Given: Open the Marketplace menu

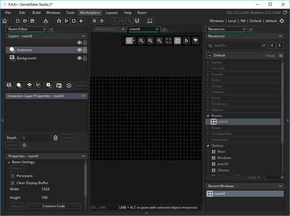Looking at the screenshot, I should click(x=90, y=13).
